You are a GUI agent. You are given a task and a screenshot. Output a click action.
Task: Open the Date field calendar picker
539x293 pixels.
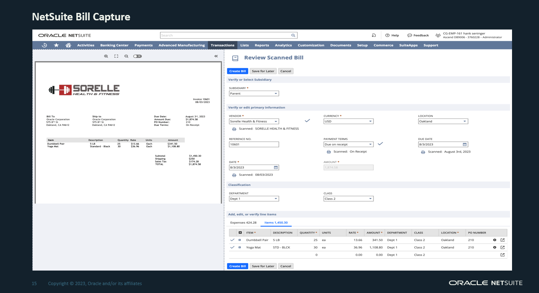pyautogui.click(x=276, y=167)
